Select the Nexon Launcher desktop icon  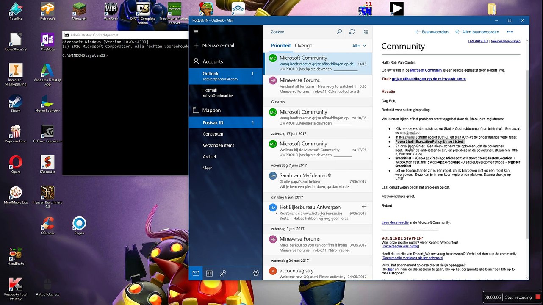coord(47,103)
